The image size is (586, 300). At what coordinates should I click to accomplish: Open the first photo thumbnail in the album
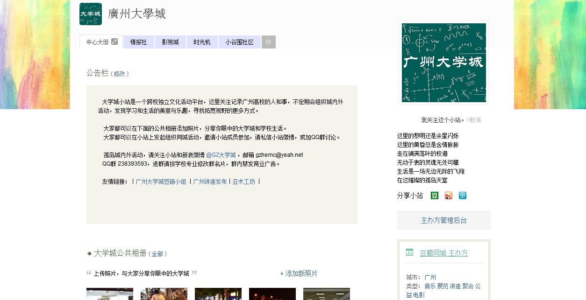(109, 293)
